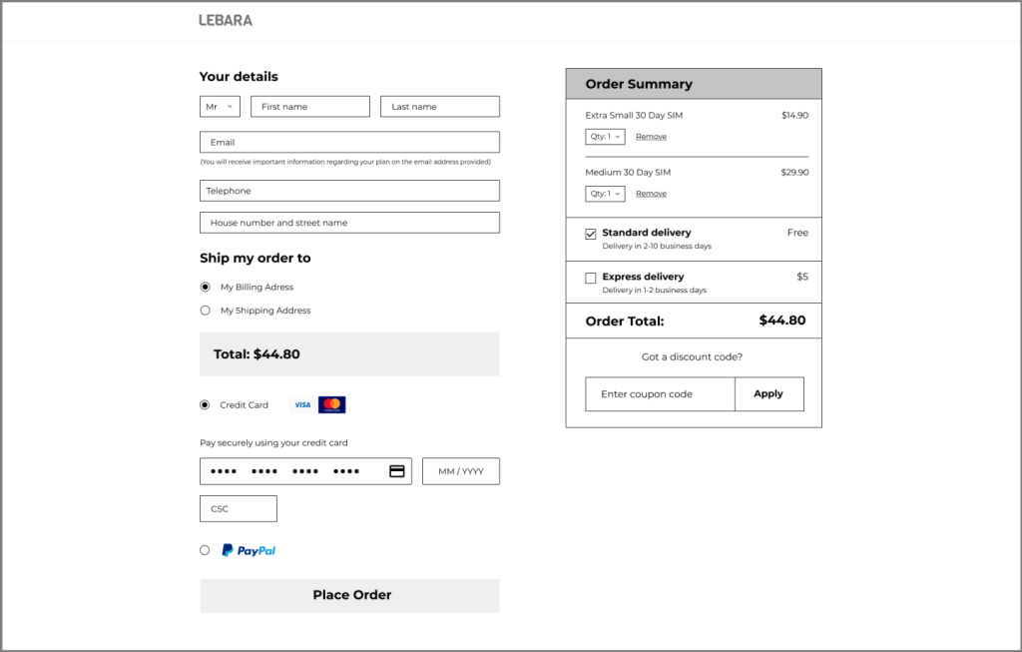Image resolution: width=1022 pixels, height=652 pixels.
Task: Remove the Medium 30 Day SIM
Action: tap(651, 194)
